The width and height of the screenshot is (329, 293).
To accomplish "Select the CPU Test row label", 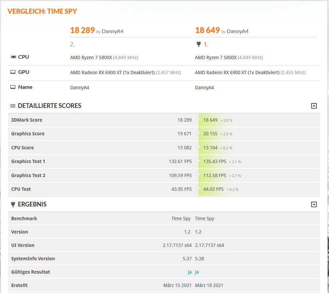I will pos(21,189).
